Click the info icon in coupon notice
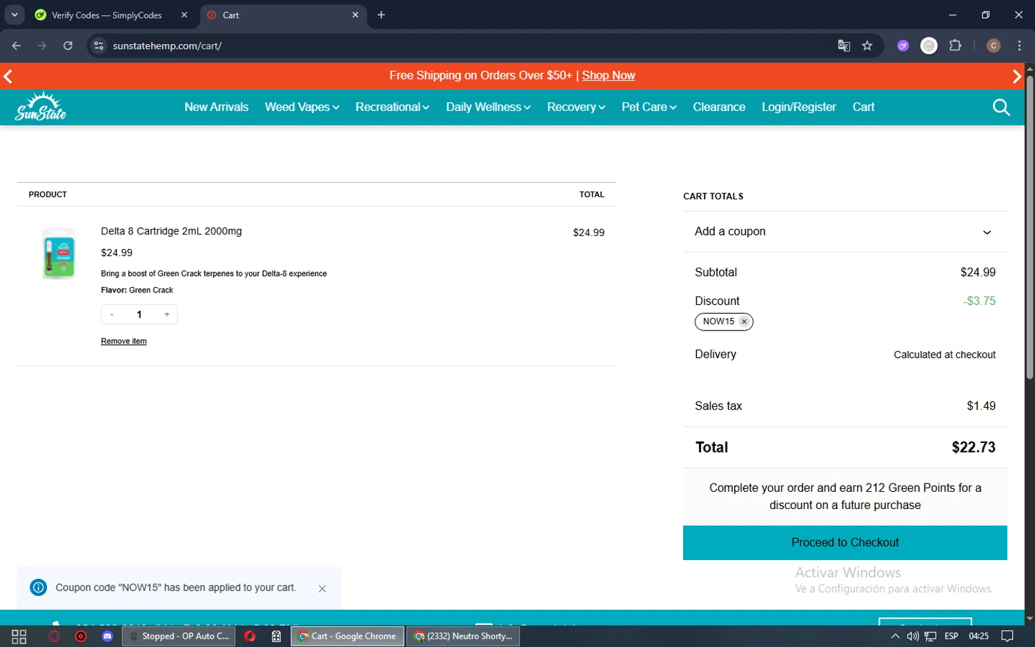Viewport: 1035px width, 647px height. 39,588
